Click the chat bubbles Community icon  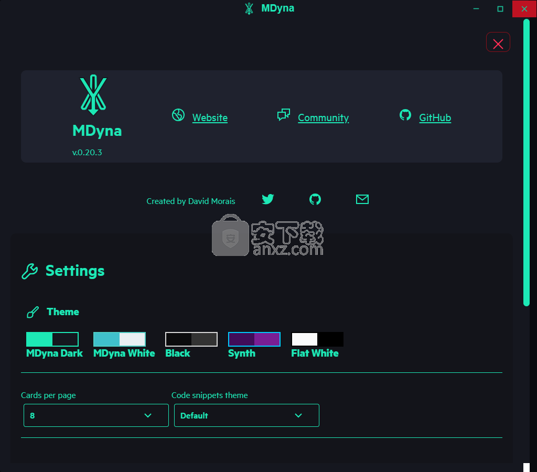[284, 115]
